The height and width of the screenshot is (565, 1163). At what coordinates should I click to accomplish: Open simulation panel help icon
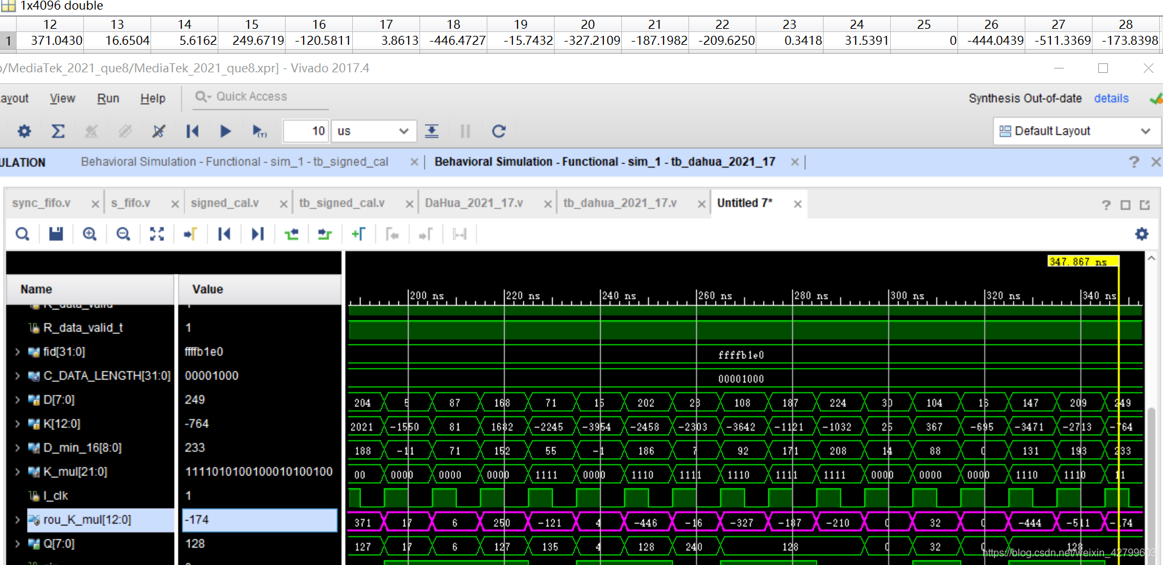(x=1134, y=162)
